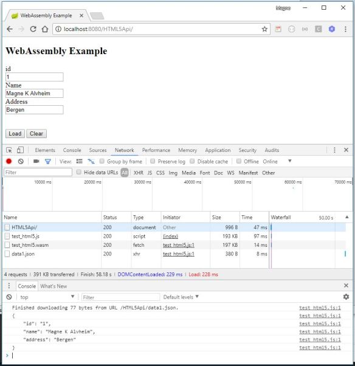Toggle the device toolbar icon
This screenshot has height=366, width=355.
[20, 150]
